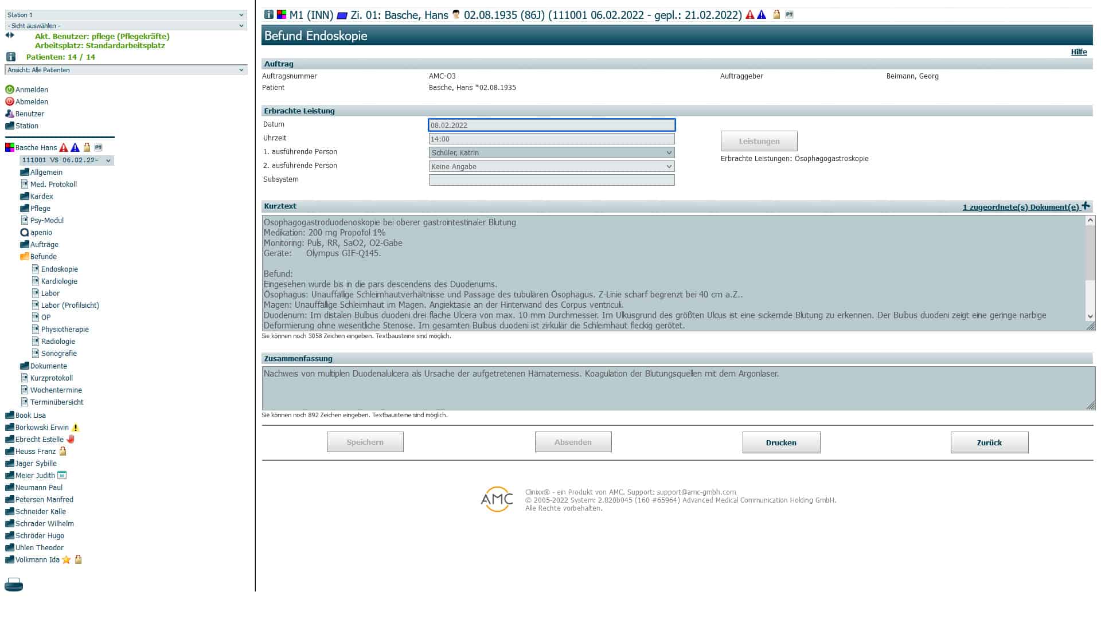This screenshot has height=619, width=1101.
Task: Click the lock icon beside Volkmann Ida
Action: coord(79,559)
